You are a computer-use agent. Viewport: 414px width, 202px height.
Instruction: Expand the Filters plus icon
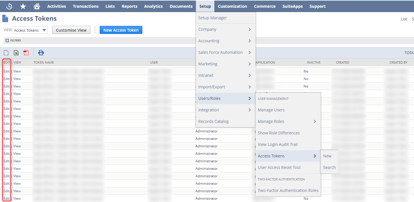[x=7, y=41]
